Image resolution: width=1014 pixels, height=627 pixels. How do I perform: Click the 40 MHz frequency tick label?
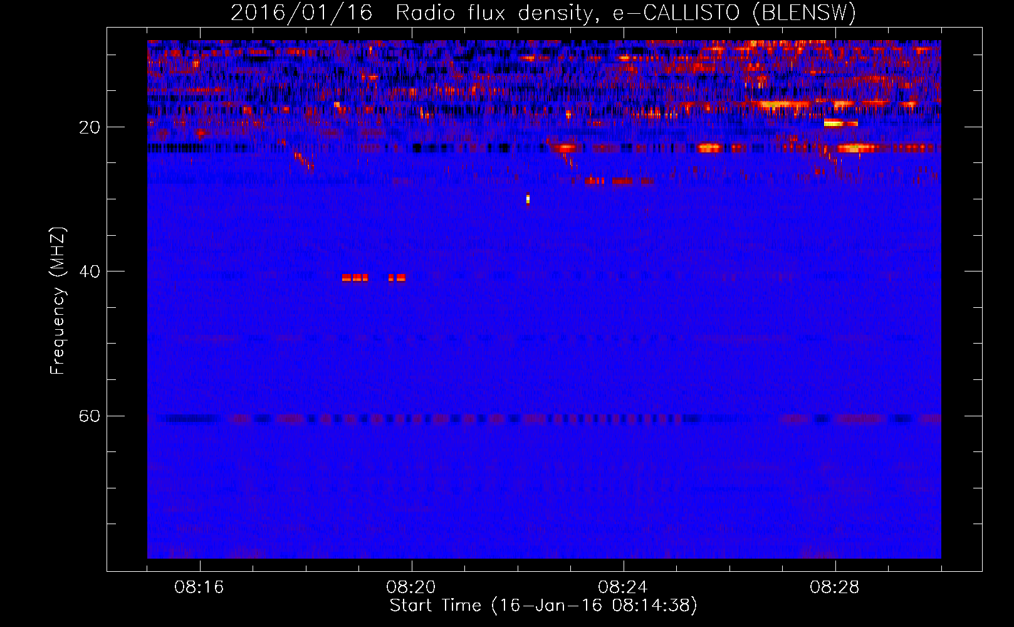(90, 271)
